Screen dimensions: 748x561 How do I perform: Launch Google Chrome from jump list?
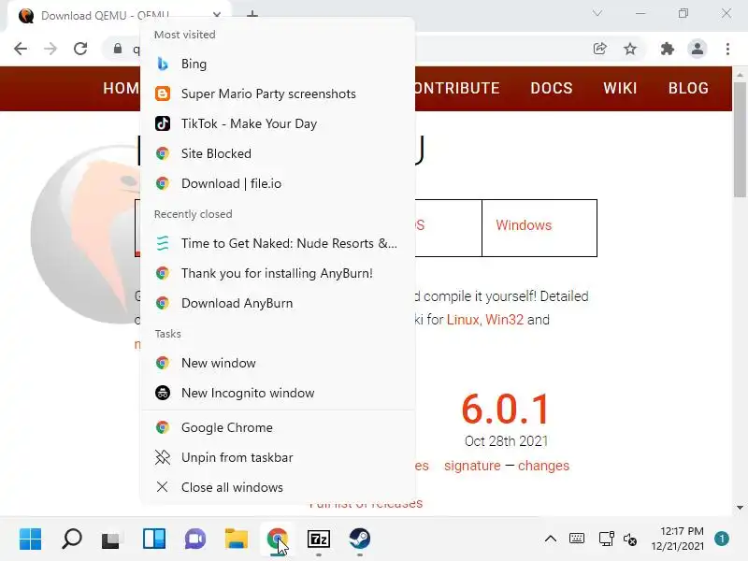click(x=278, y=427)
